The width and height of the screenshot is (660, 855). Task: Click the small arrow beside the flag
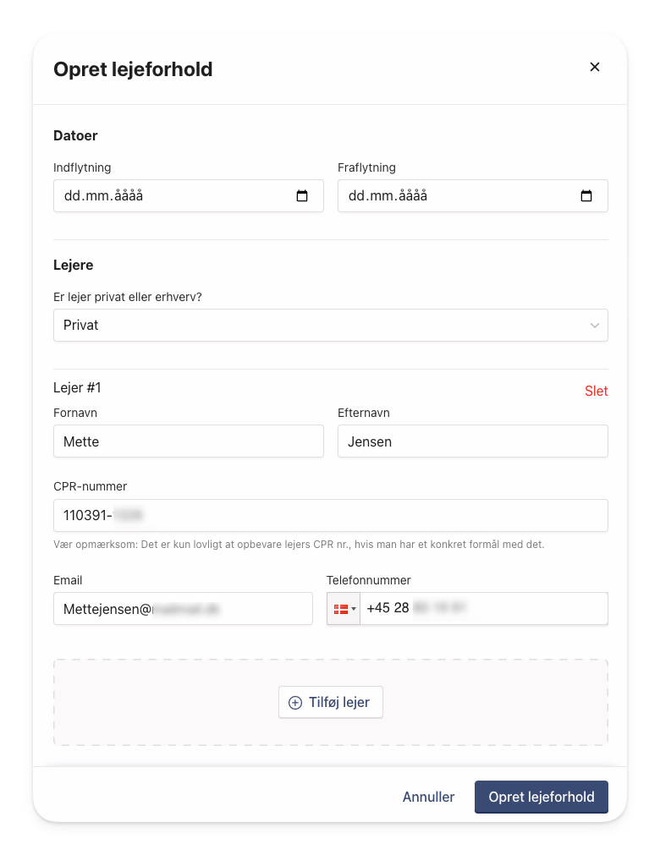(x=354, y=610)
